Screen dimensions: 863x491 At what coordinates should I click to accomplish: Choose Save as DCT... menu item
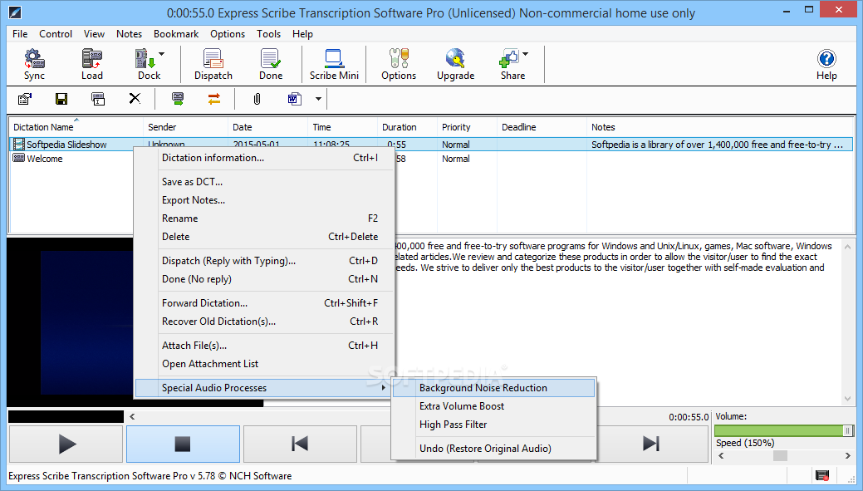pyautogui.click(x=265, y=182)
